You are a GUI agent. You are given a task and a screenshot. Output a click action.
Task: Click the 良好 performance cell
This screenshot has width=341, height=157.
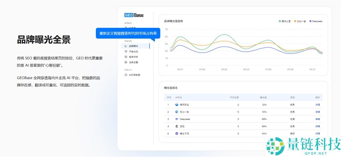[x=292, y=133]
